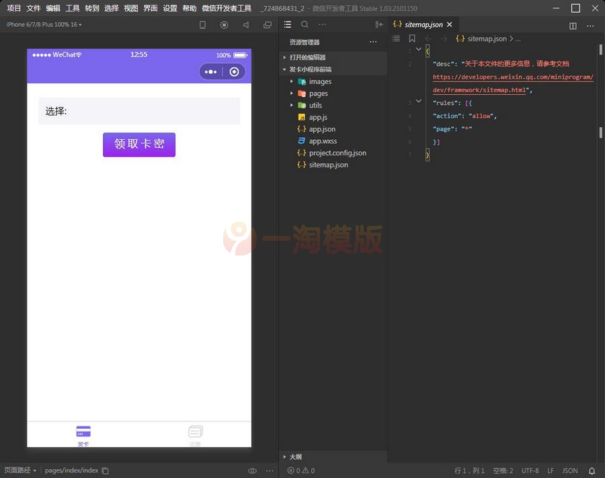The image size is (605, 478).
Task: Open the 文件 menu
Action: pyautogui.click(x=34, y=8)
